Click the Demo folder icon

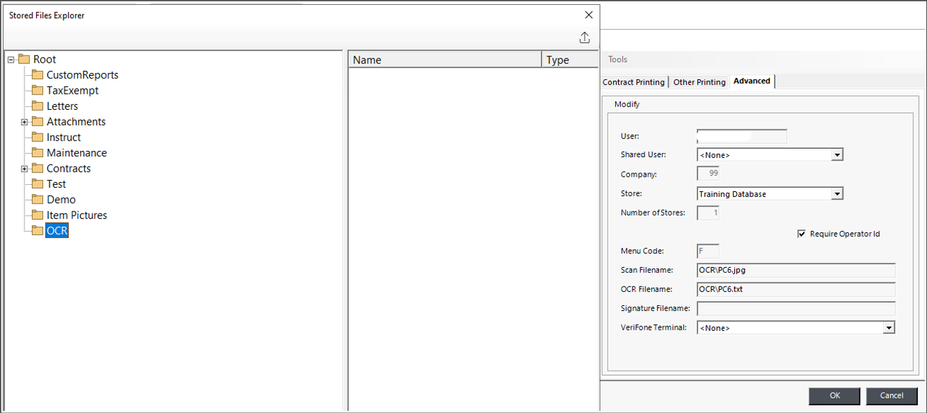click(38, 200)
